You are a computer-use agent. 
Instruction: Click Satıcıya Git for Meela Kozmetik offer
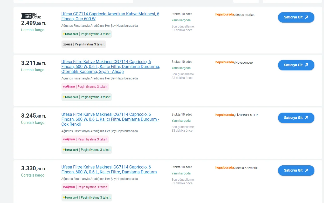(x=296, y=171)
